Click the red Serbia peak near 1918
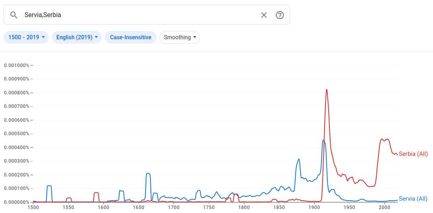 click(327, 90)
